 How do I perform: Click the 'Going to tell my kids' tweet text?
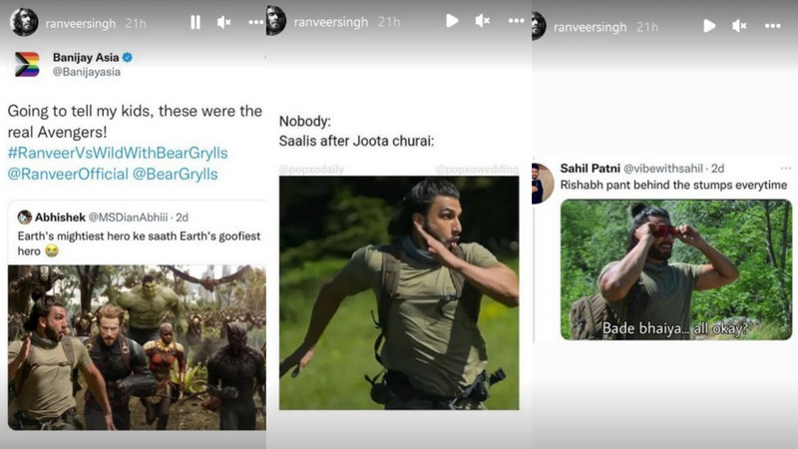coord(135,121)
